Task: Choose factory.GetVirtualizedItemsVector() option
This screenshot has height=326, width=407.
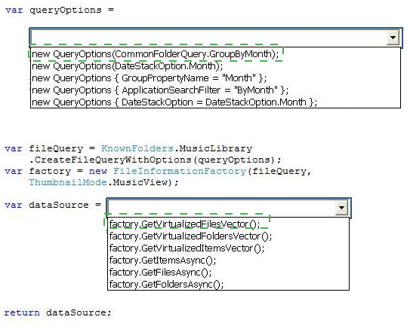Action: point(187,248)
